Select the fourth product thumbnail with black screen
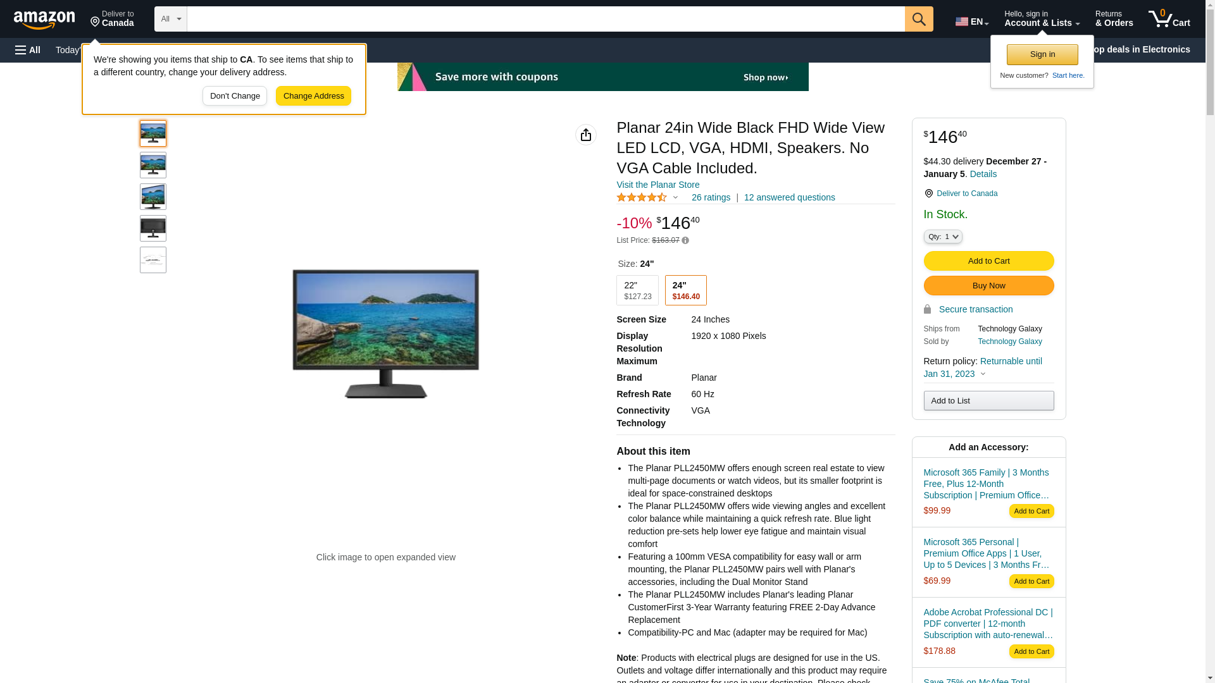This screenshot has height=683, width=1215. (x=153, y=228)
